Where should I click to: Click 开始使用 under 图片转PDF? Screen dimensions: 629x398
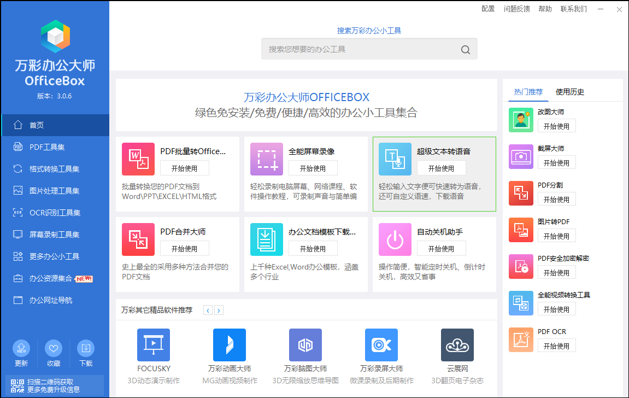(x=556, y=236)
